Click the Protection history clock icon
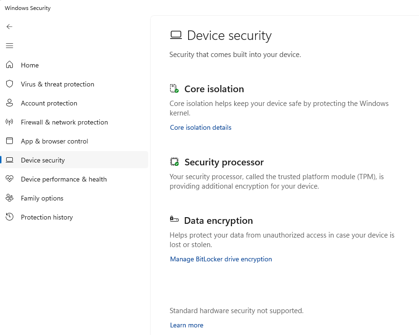The image size is (419, 335). [x=10, y=217]
